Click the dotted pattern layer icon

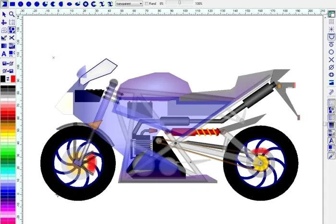(x=331, y=118)
